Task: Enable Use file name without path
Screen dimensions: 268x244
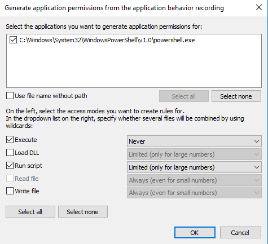Action: 10,95
